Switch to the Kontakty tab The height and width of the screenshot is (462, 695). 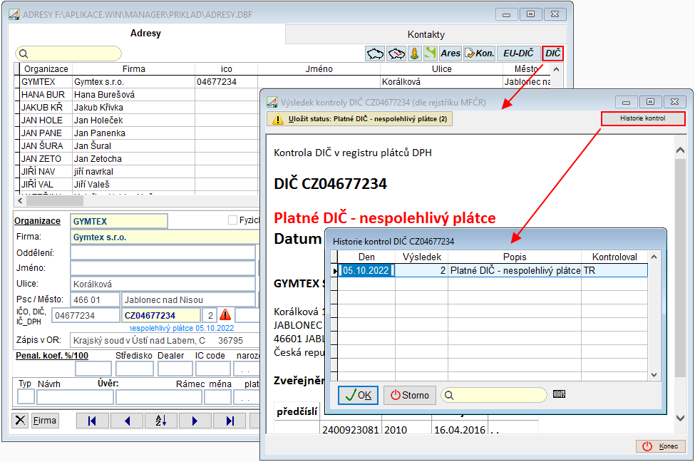pyautogui.click(x=426, y=34)
